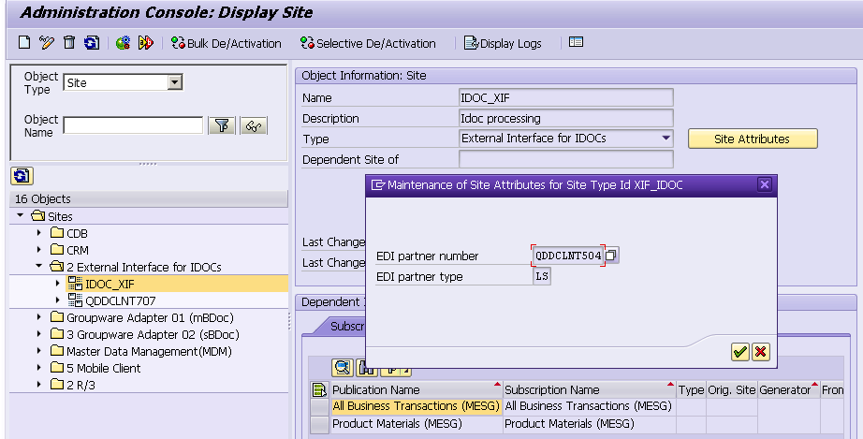Click the Type column header
Image resolution: width=863 pixels, height=439 pixels.
692,390
